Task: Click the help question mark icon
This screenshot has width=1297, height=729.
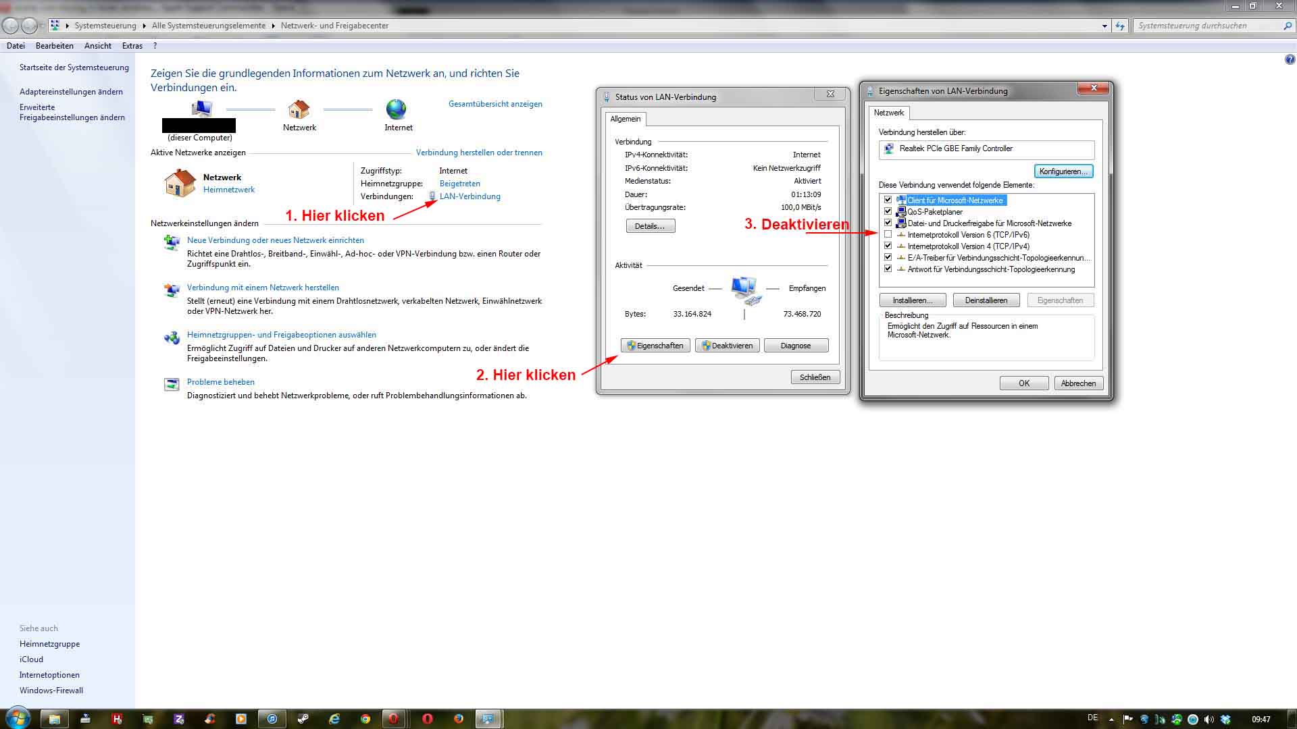Action: pos(1290,59)
